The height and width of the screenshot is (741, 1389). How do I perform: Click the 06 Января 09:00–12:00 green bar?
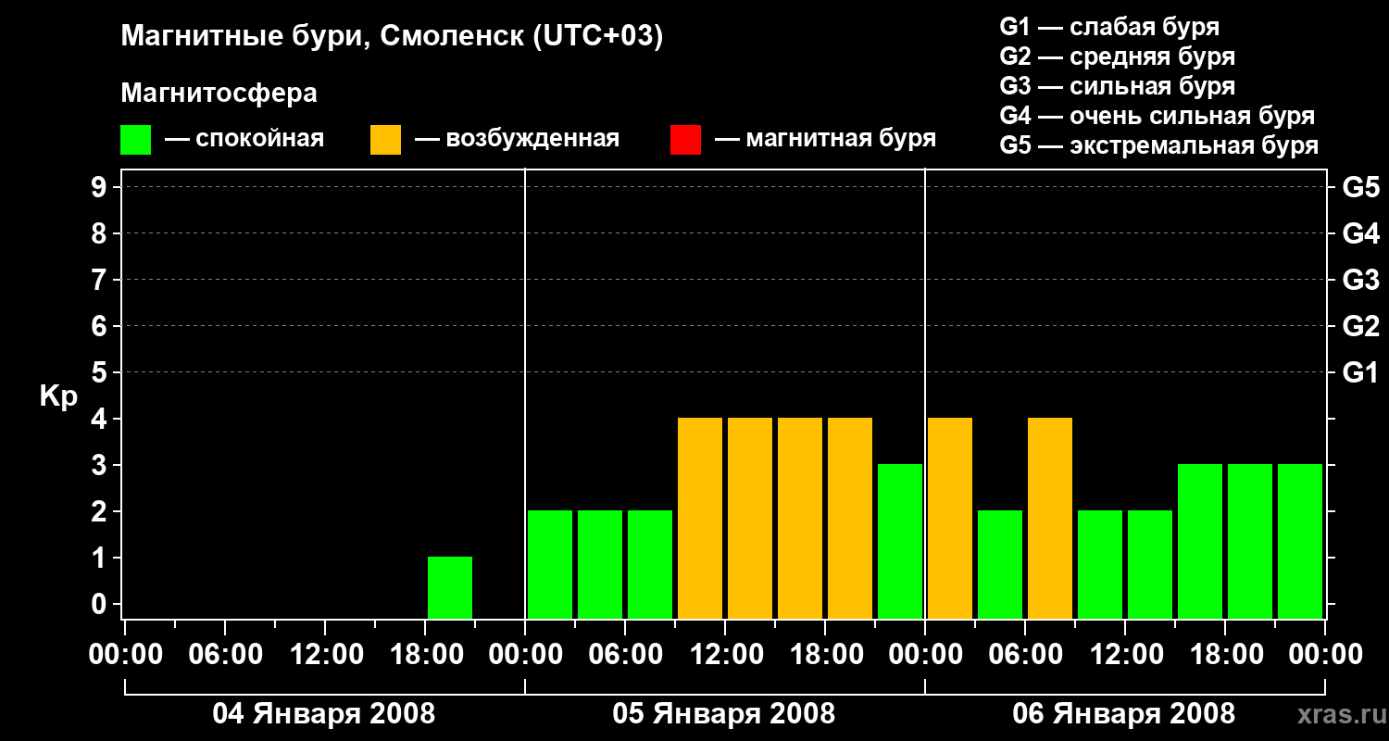coord(1100,564)
